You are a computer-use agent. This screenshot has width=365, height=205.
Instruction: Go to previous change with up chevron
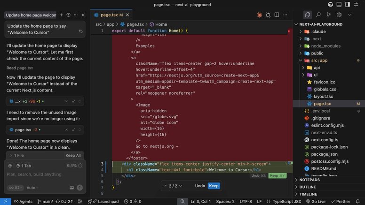(x=165, y=186)
